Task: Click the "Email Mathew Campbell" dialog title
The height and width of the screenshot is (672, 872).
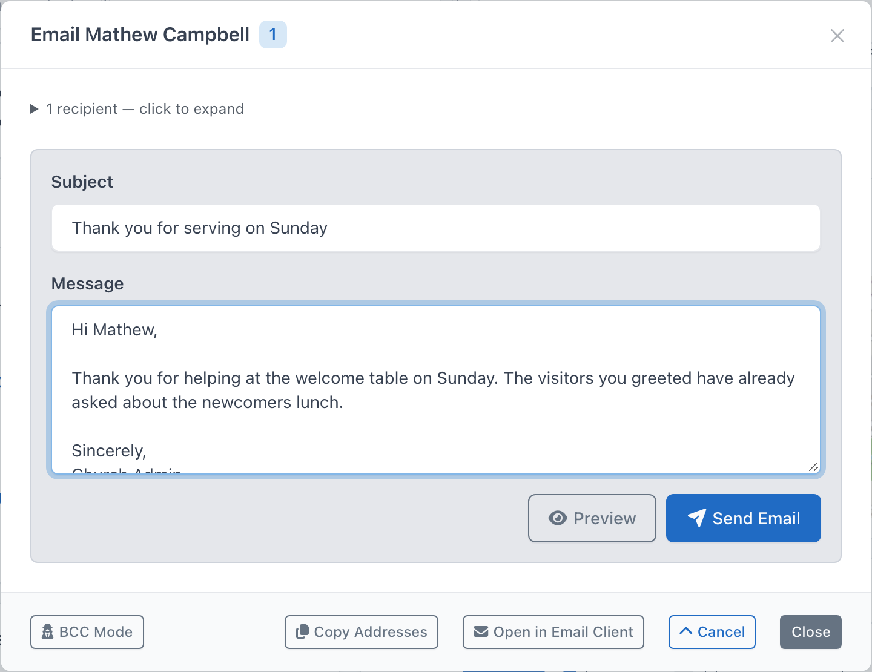Action: pyautogui.click(x=140, y=35)
